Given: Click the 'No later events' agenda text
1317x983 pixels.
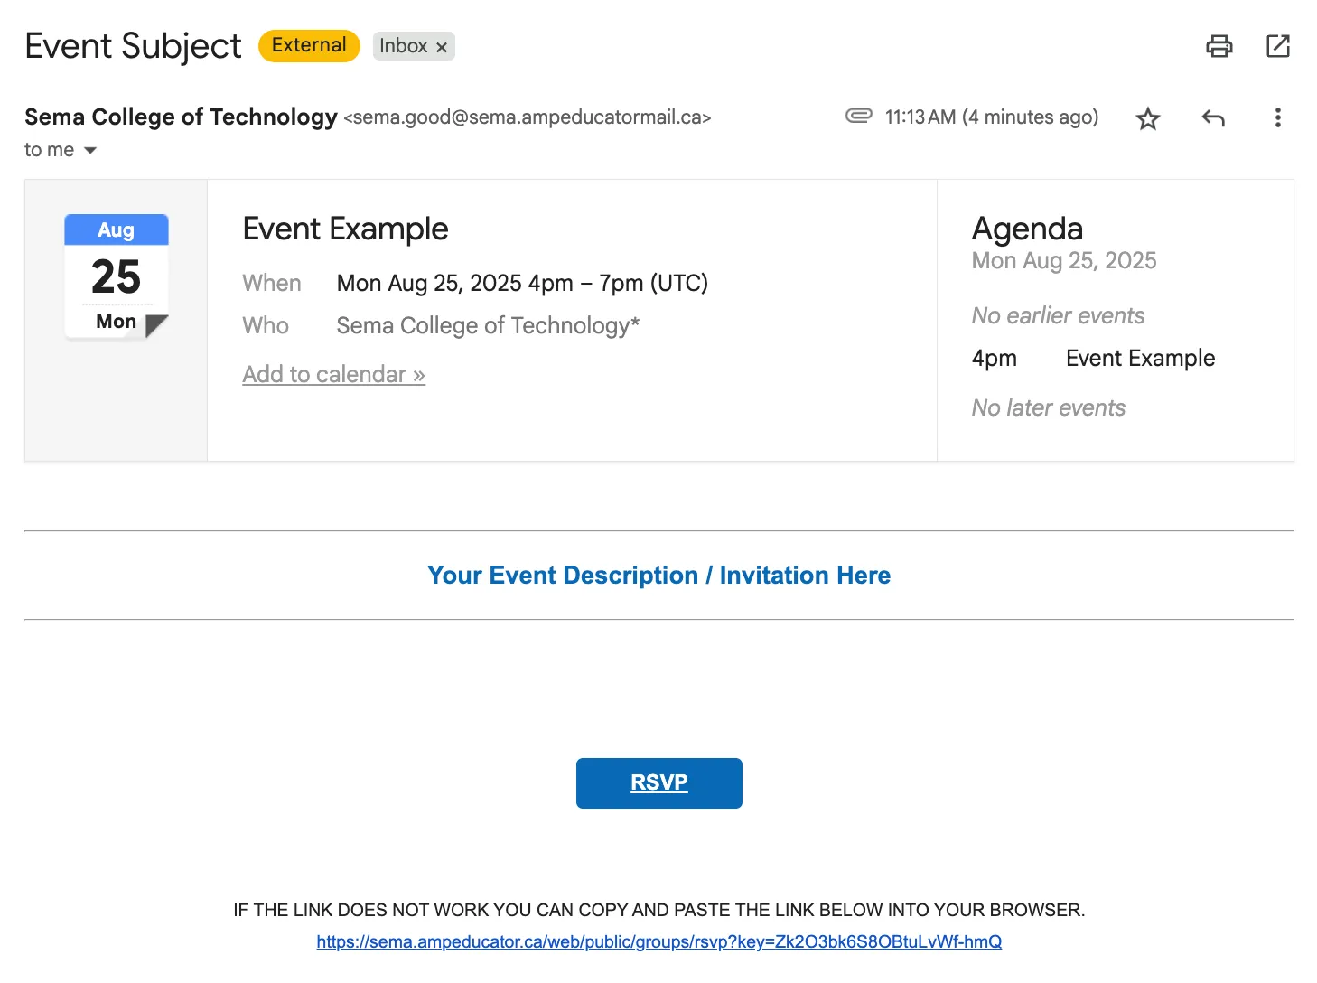Looking at the screenshot, I should pos(1048,408).
